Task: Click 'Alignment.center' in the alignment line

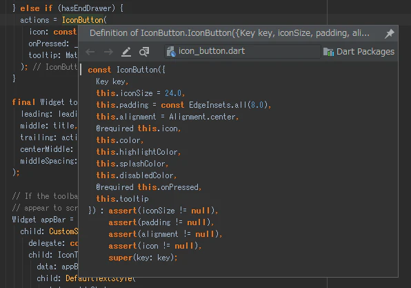Action: 202,117
